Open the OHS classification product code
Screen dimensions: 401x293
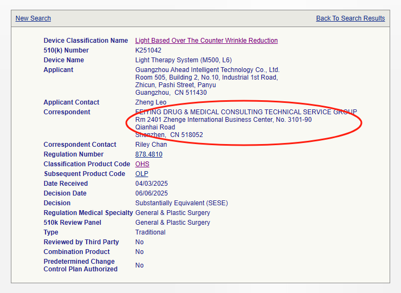(x=142, y=164)
